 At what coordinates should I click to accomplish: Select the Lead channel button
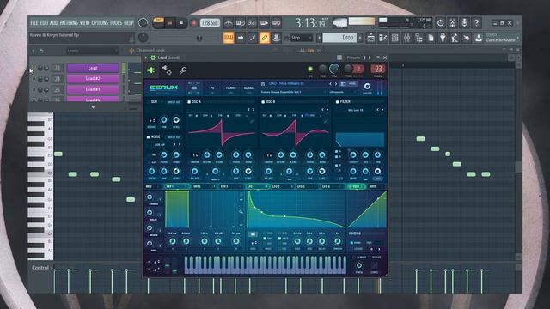tap(93, 68)
